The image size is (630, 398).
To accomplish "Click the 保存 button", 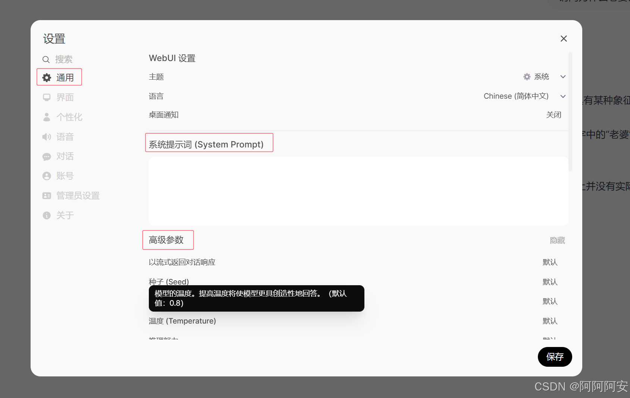I will click(x=555, y=357).
